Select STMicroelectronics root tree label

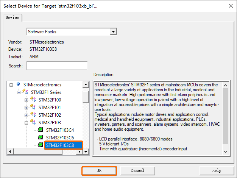click(x=42, y=85)
